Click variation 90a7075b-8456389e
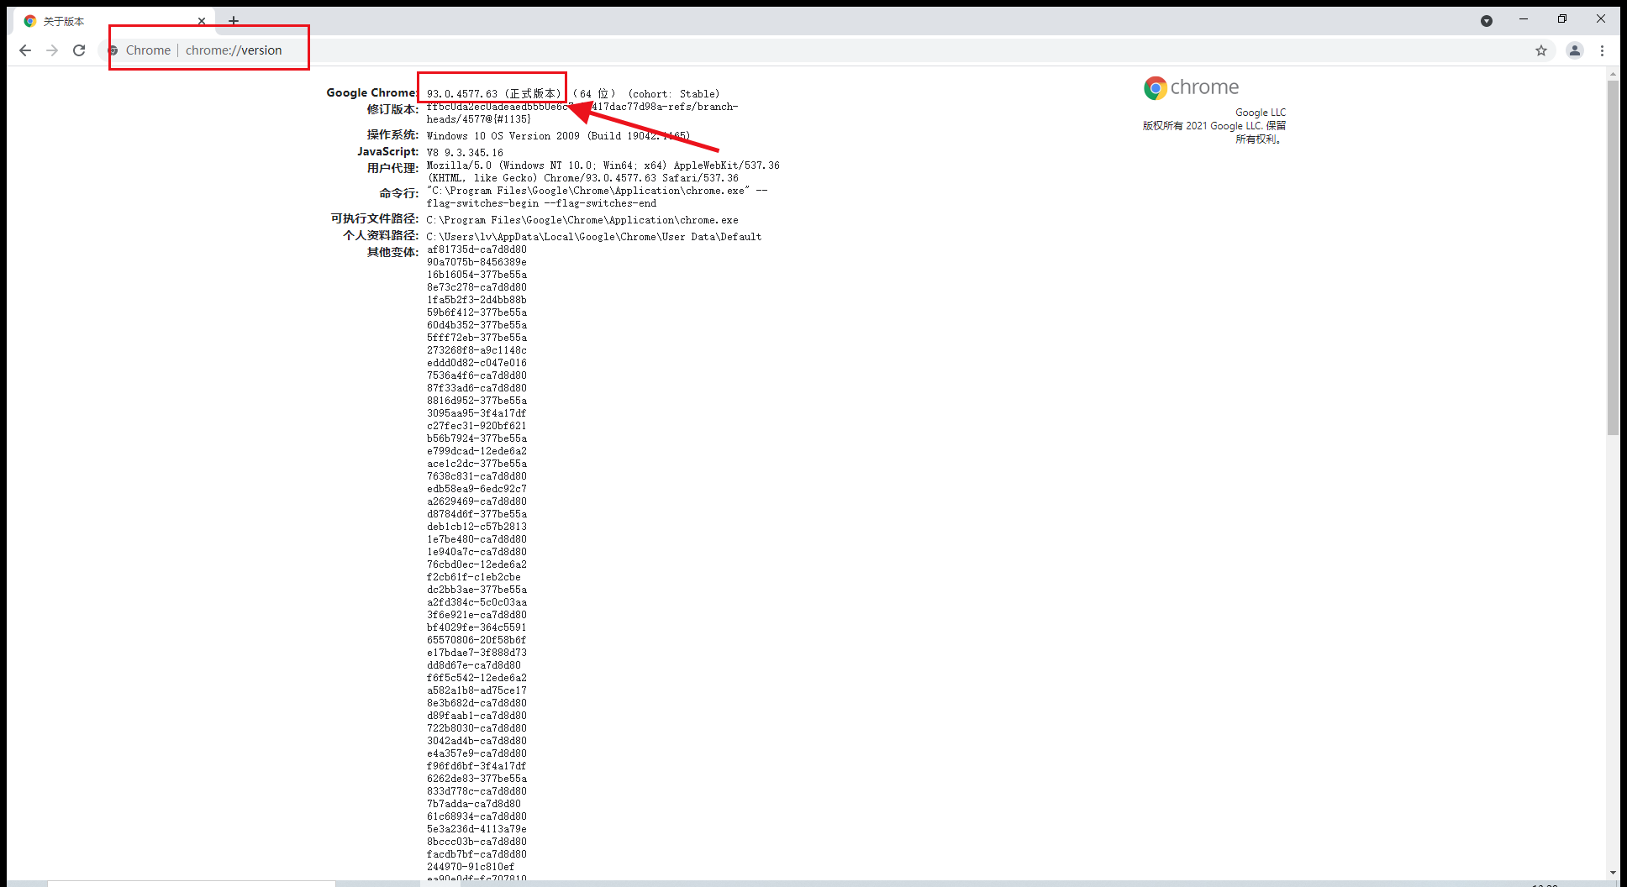Image resolution: width=1627 pixels, height=887 pixels. point(477,262)
